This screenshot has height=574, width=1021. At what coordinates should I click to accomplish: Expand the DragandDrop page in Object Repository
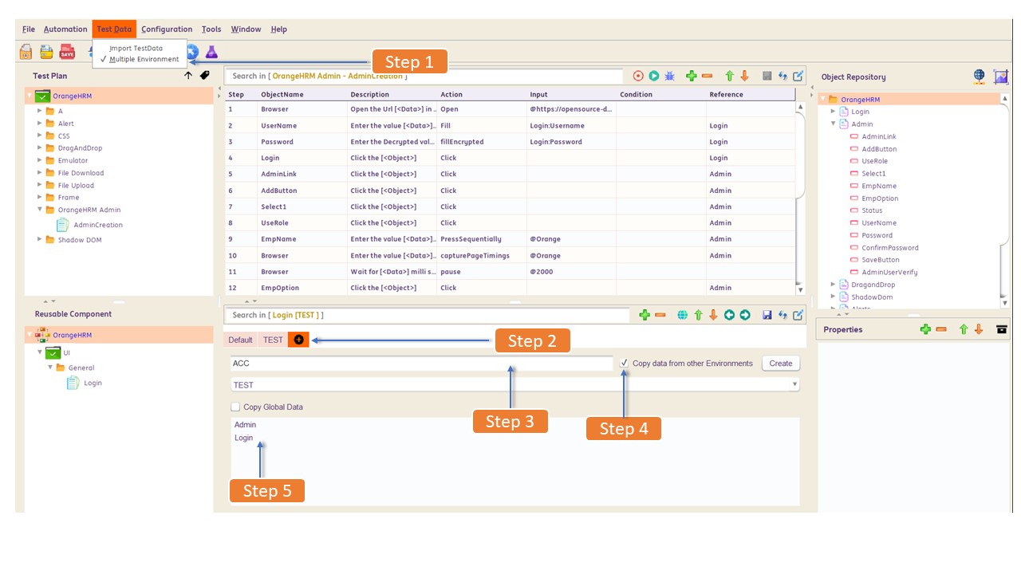[x=834, y=285]
